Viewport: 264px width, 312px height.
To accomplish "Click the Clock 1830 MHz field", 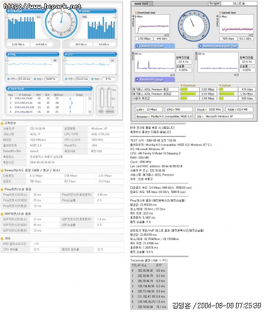I will [209, 109].
